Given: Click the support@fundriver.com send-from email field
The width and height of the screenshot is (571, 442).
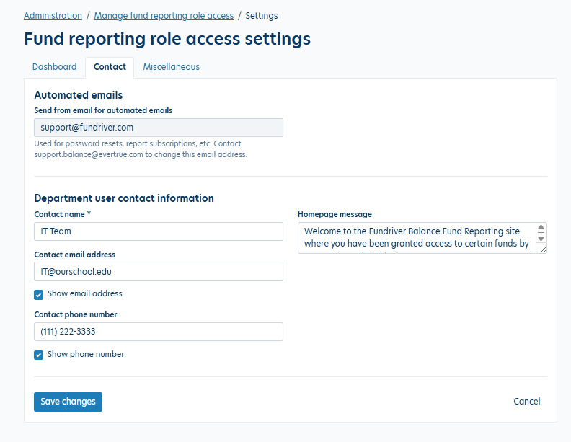Looking at the screenshot, I should pyautogui.click(x=158, y=128).
